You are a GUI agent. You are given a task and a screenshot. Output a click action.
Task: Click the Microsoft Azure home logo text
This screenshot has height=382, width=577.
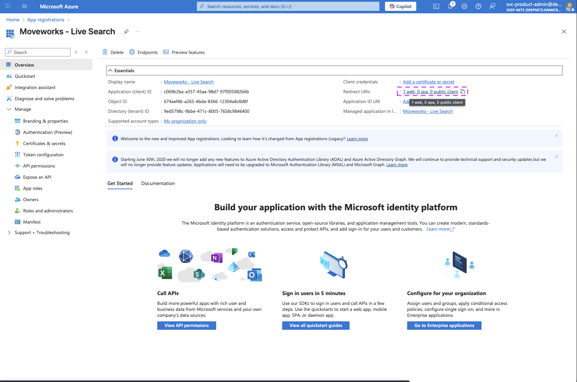[59, 6]
